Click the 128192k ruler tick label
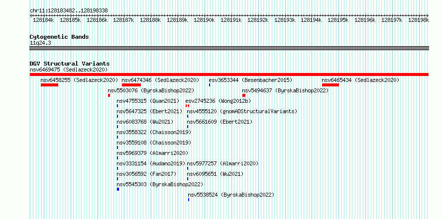Viewport: 443px width, 219px height. [x=258, y=20]
